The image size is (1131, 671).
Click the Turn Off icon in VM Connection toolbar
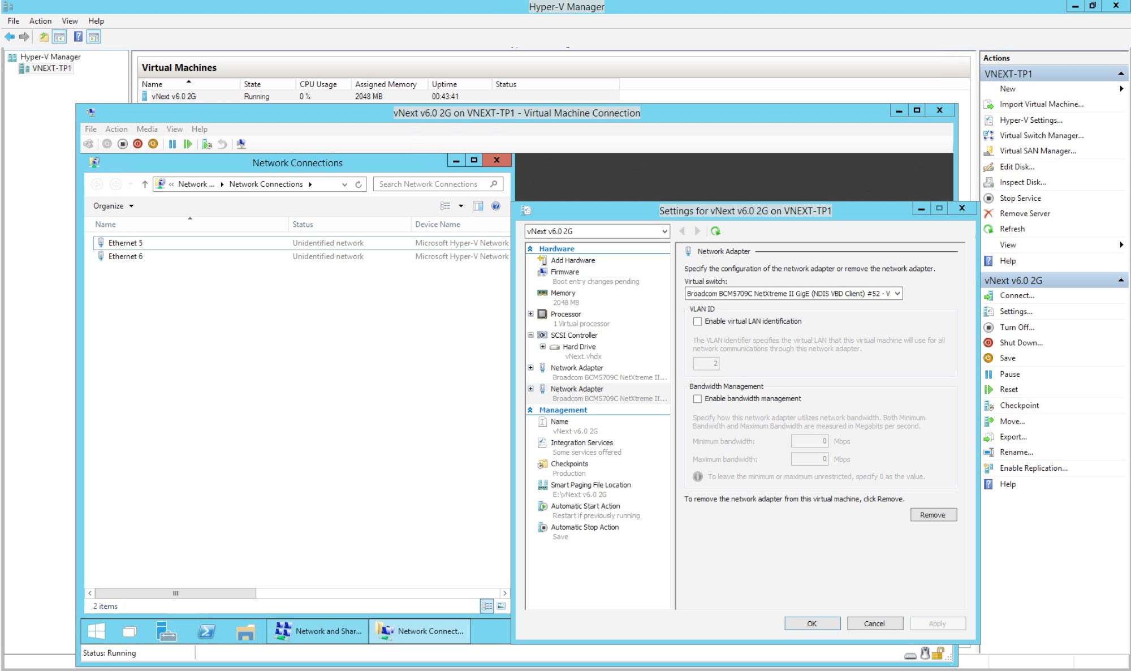[122, 144]
